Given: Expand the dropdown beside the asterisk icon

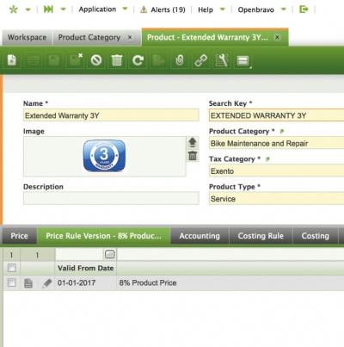Looking at the screenshot, I should pos(28,9).
